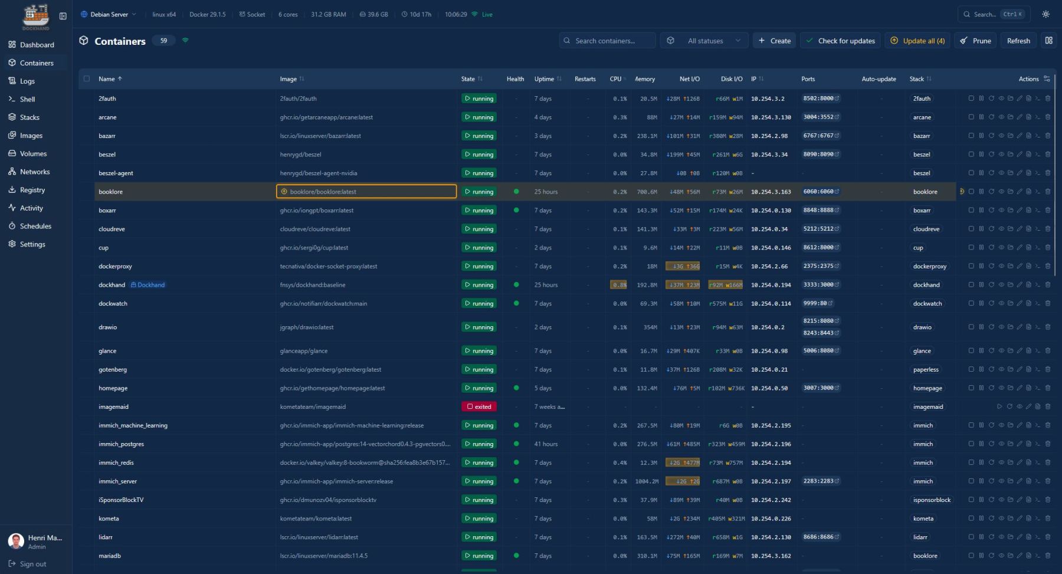
Task: Go to Stacks in the sidebar
Action: (x=29, y=117)
